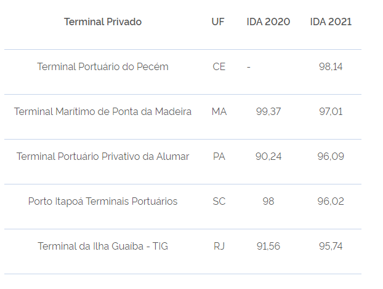
Task: Select the RJ state cell
Action: click(219, 246)
